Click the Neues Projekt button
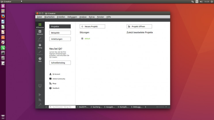This screenshot has height=120, width=214. (x=92, y=26)
